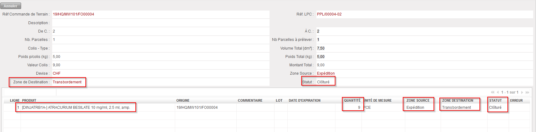Sort by the ZONE DESTINATION column header
Screen dimensions: 536x132
[457, 100]
